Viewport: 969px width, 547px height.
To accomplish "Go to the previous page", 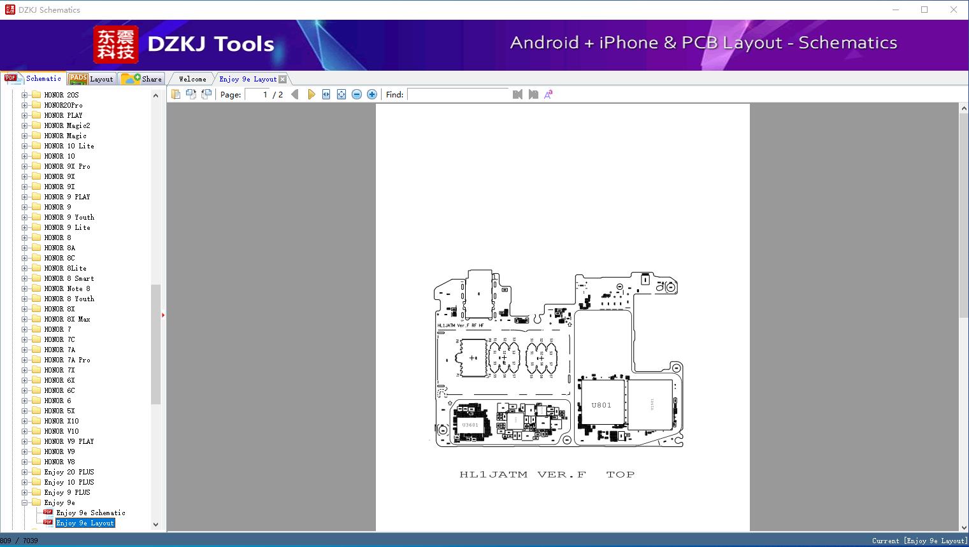I will click(295, 94).
